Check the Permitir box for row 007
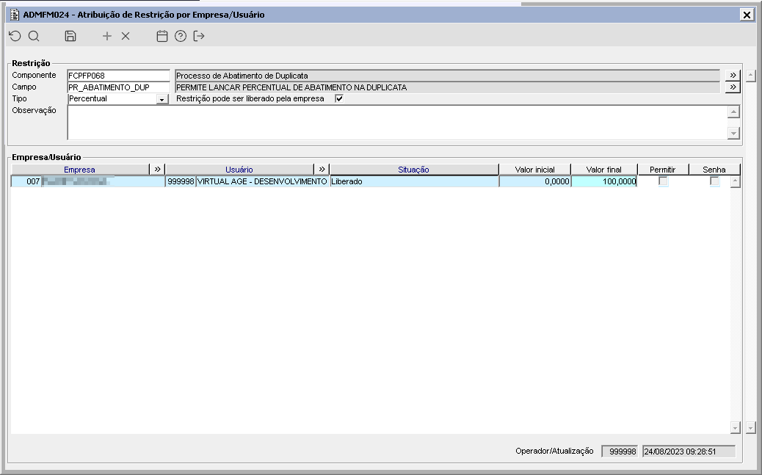Image resolution: width=762 pixels, height=475 pixels. coord(663,181)
